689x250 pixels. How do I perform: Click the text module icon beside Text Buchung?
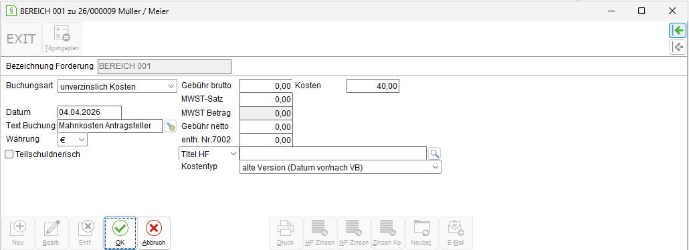pyautogui.click(x=170, y=126)
